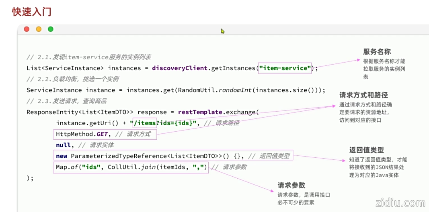Click the restTemplate identifier in code
This screenshot has width=429, height=212.
click(200, 112)
